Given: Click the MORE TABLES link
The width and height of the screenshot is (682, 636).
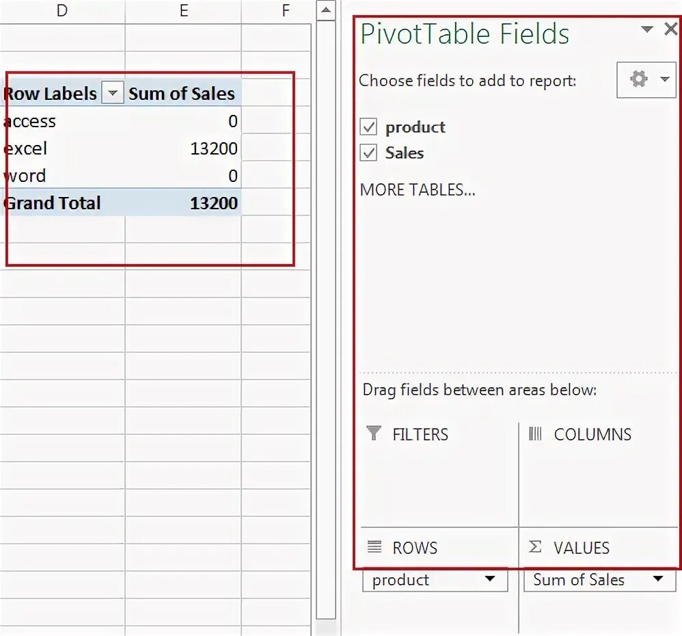Looking at the screenshot, I should (417, 190).
